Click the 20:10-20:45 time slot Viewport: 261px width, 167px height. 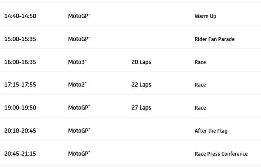[20, 131]
